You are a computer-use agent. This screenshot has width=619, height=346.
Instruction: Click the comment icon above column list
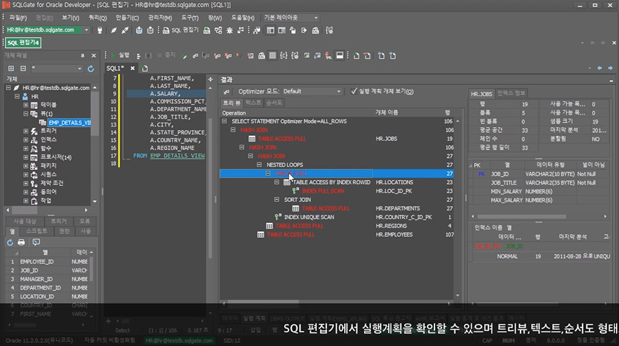[36, 242]
